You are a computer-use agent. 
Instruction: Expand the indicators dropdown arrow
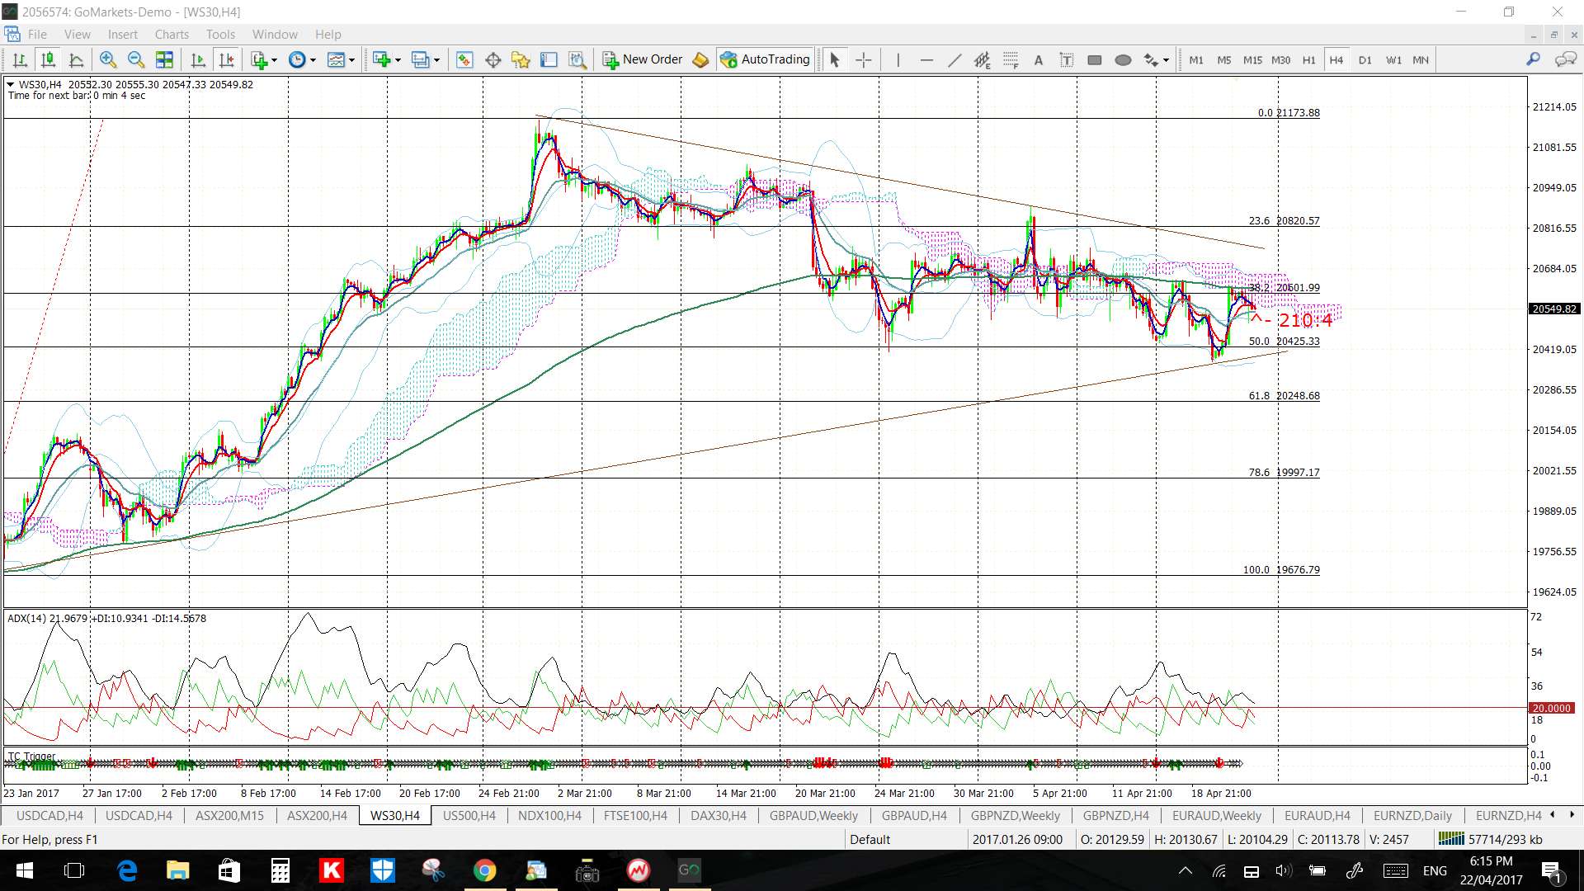coord(274,60)
